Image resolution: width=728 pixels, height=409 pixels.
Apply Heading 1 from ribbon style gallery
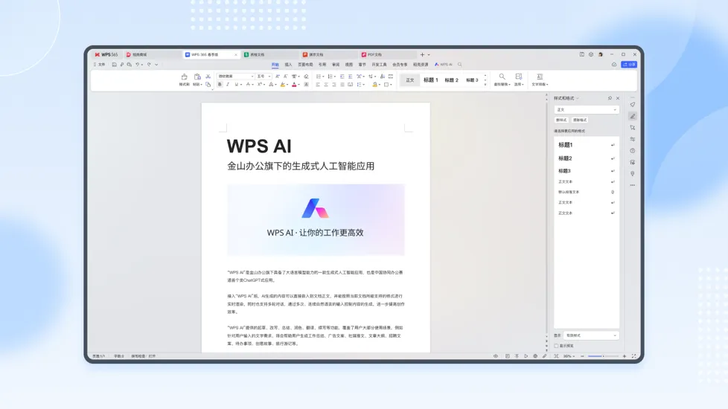tap(431, 80)
